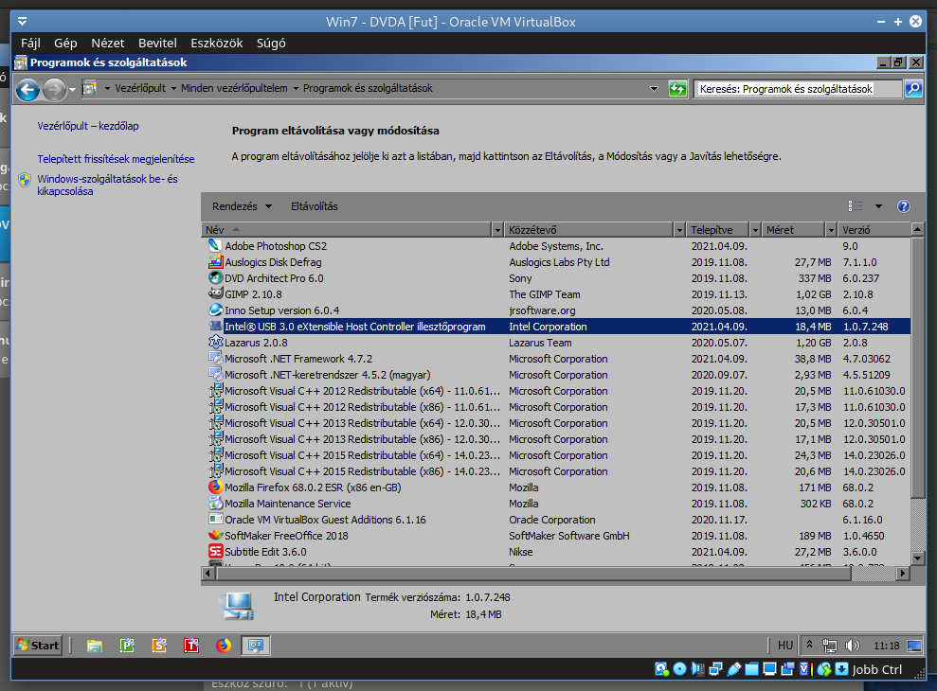Click the list scroll-down arrow
The image size is (937, 691).
(917, 558)
